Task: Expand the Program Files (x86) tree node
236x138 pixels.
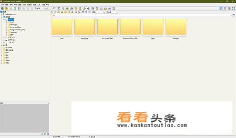Action: click(x=7, y=30)
